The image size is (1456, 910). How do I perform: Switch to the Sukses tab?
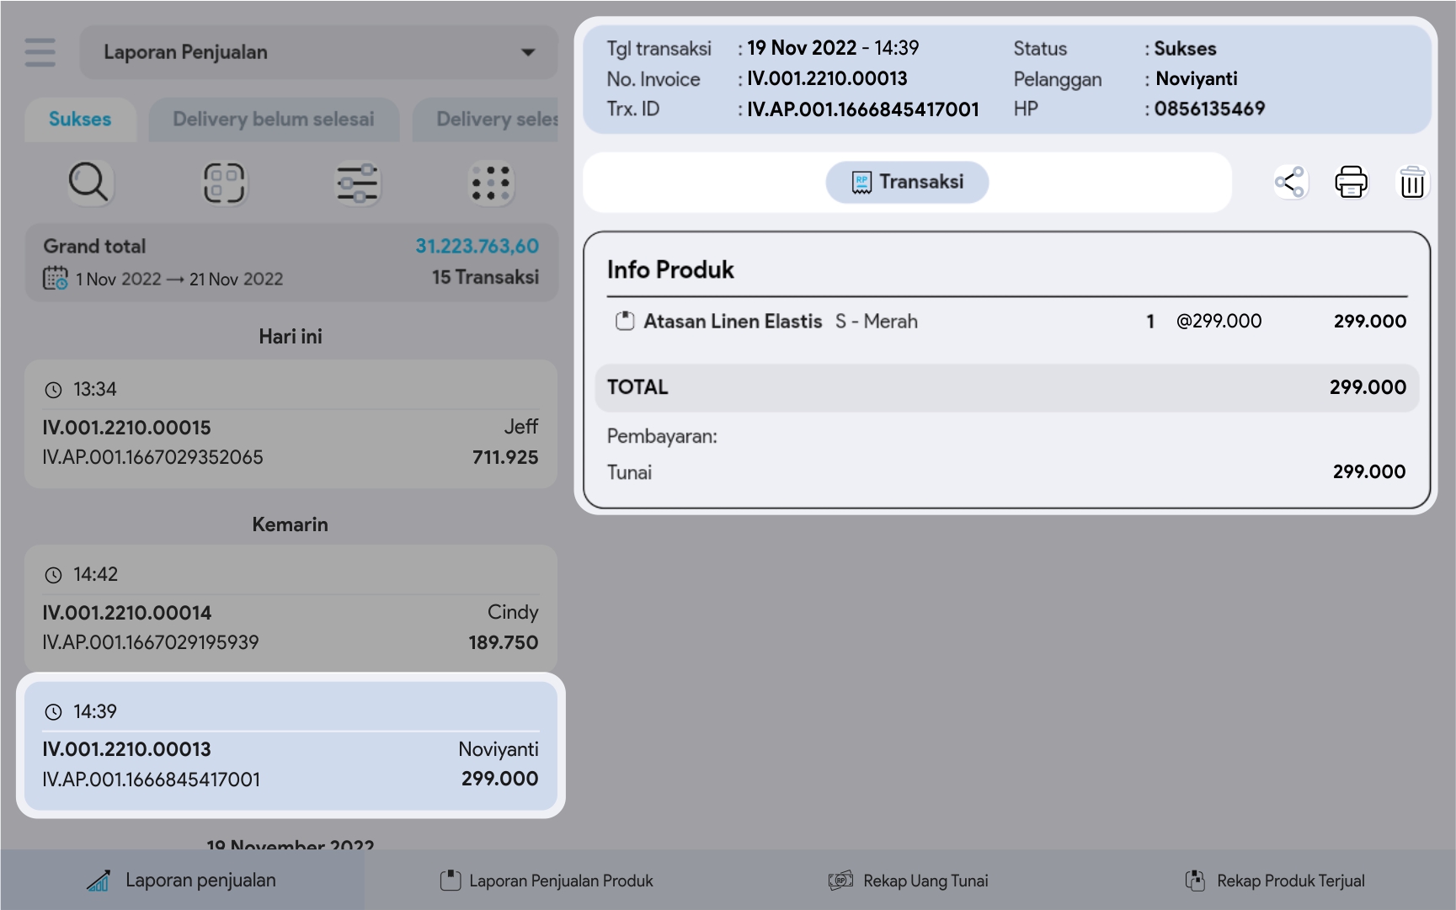(80, 120)
